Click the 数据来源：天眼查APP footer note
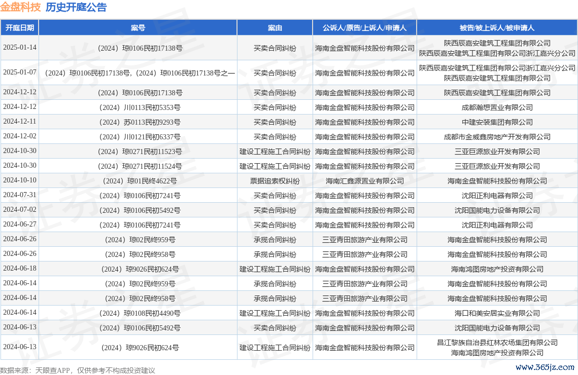 pos(78,370)
